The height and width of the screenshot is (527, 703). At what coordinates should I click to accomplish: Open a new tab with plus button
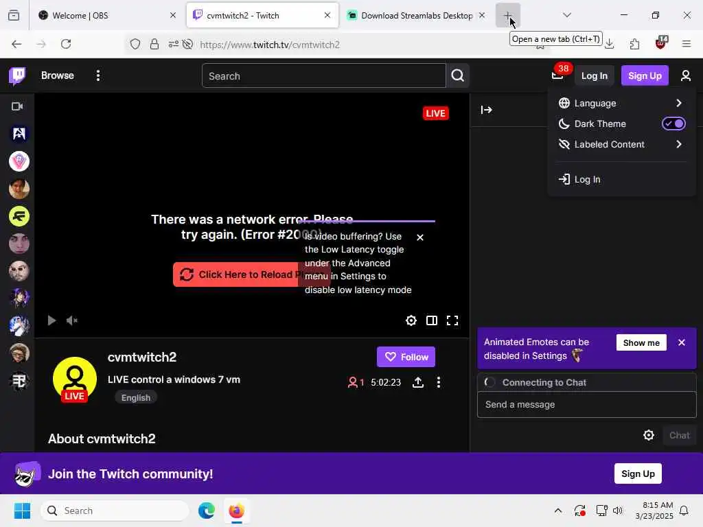pos(507,15)
